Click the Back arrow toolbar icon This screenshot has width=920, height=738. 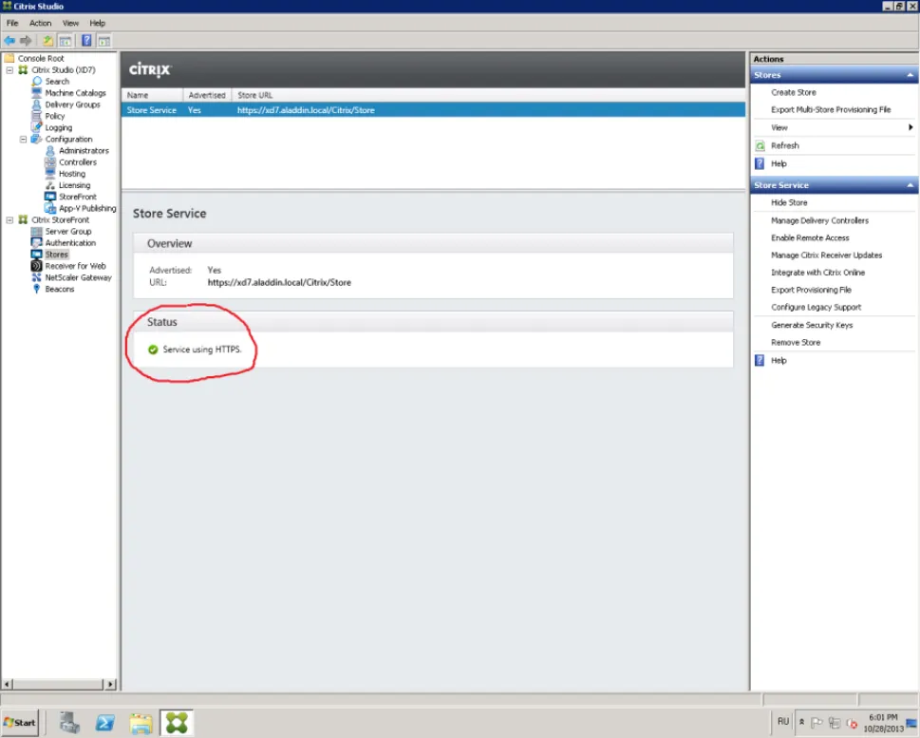(9, 41)
